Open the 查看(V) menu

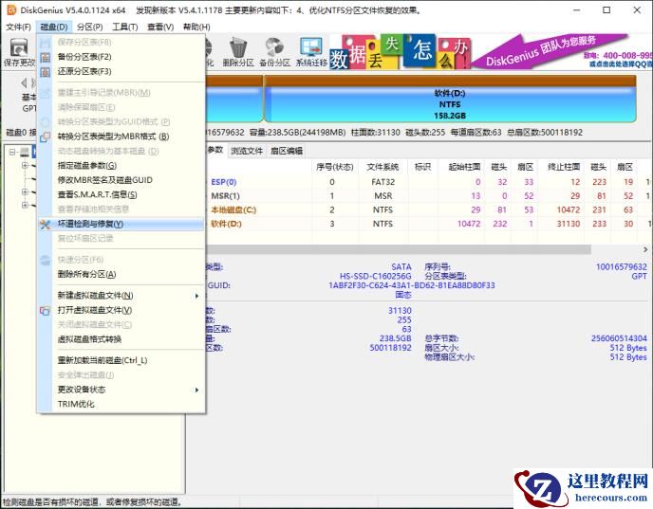tap(160, 27)
